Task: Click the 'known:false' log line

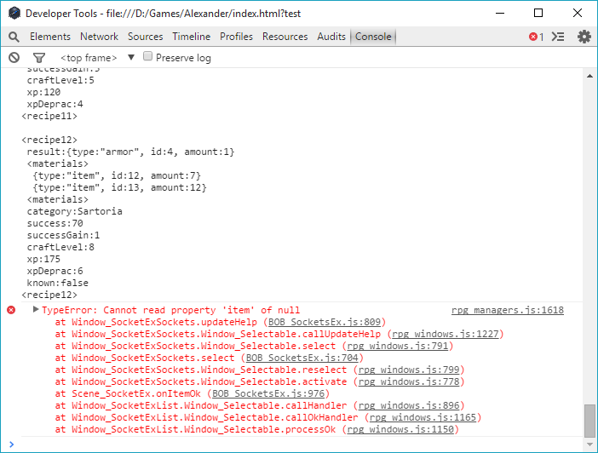Action: [x=58, y=283]
